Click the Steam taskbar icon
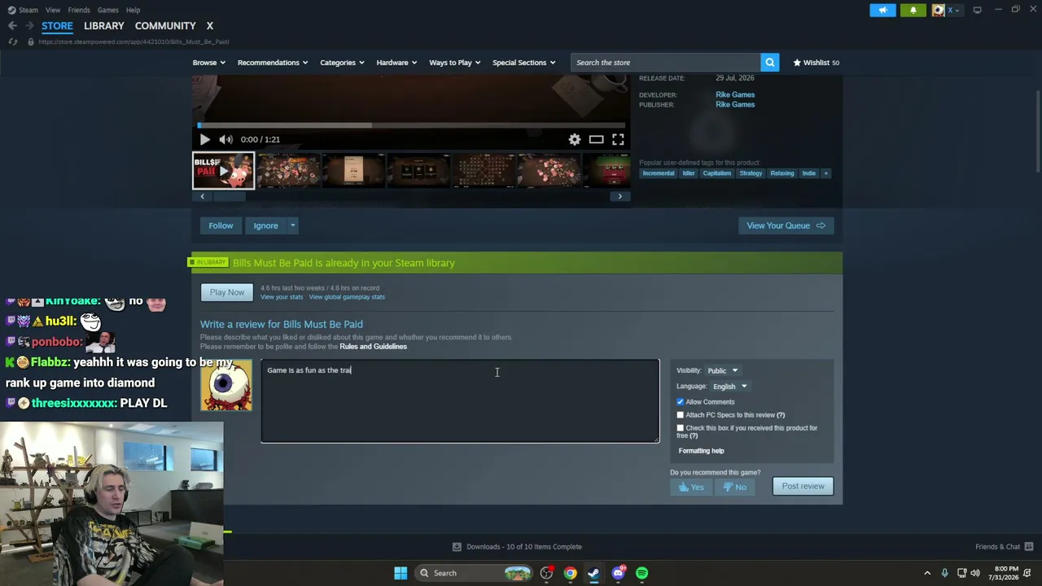This screenshot has width=1042, height=586. (593, 573)
